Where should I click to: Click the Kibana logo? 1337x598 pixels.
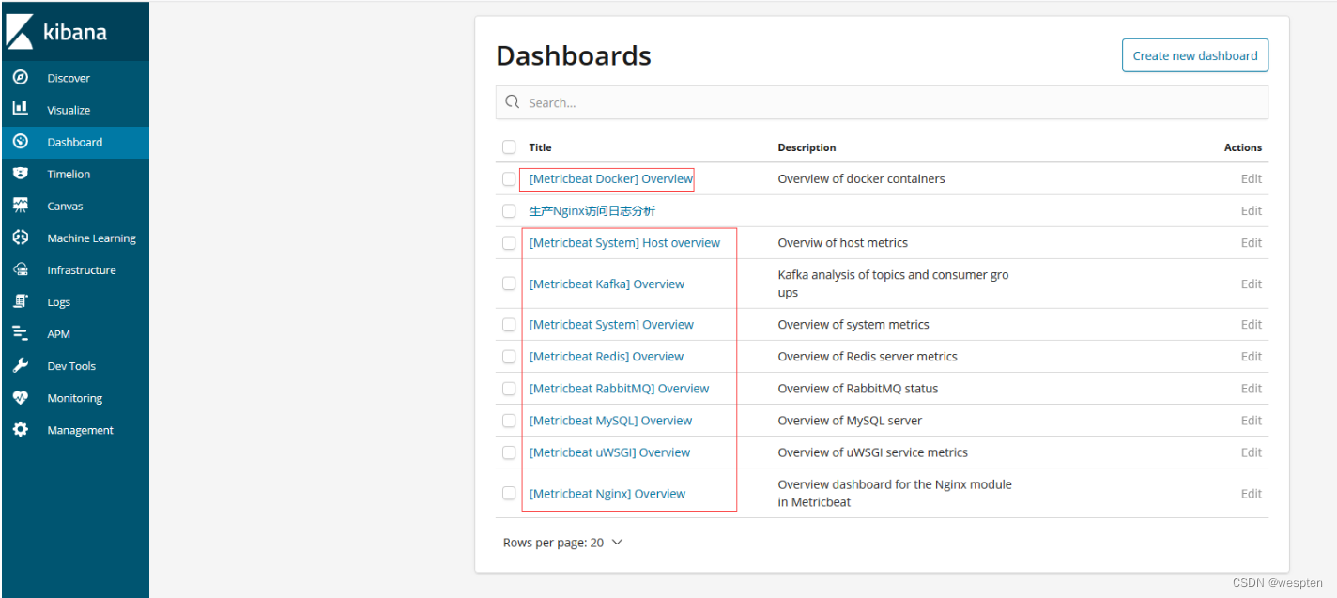[x=56, y=32]
